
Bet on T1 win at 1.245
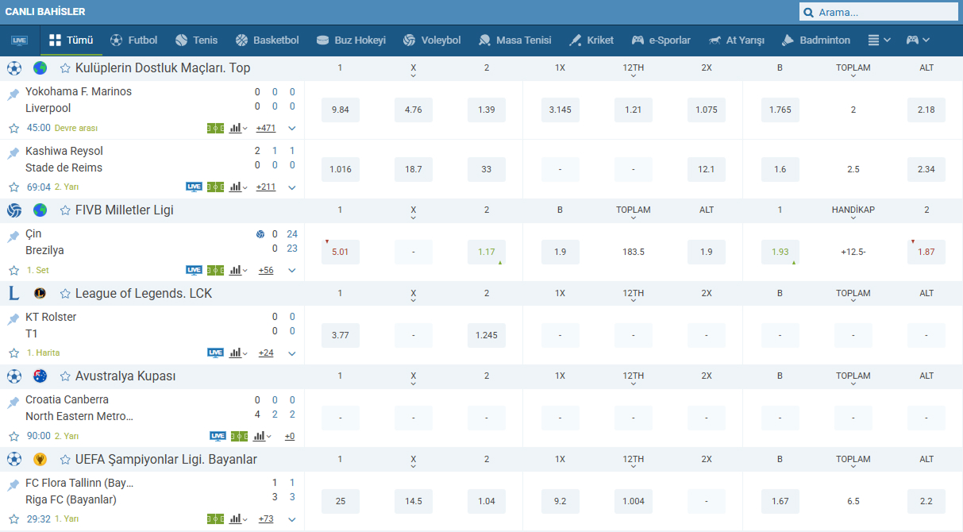coord(487,335)
